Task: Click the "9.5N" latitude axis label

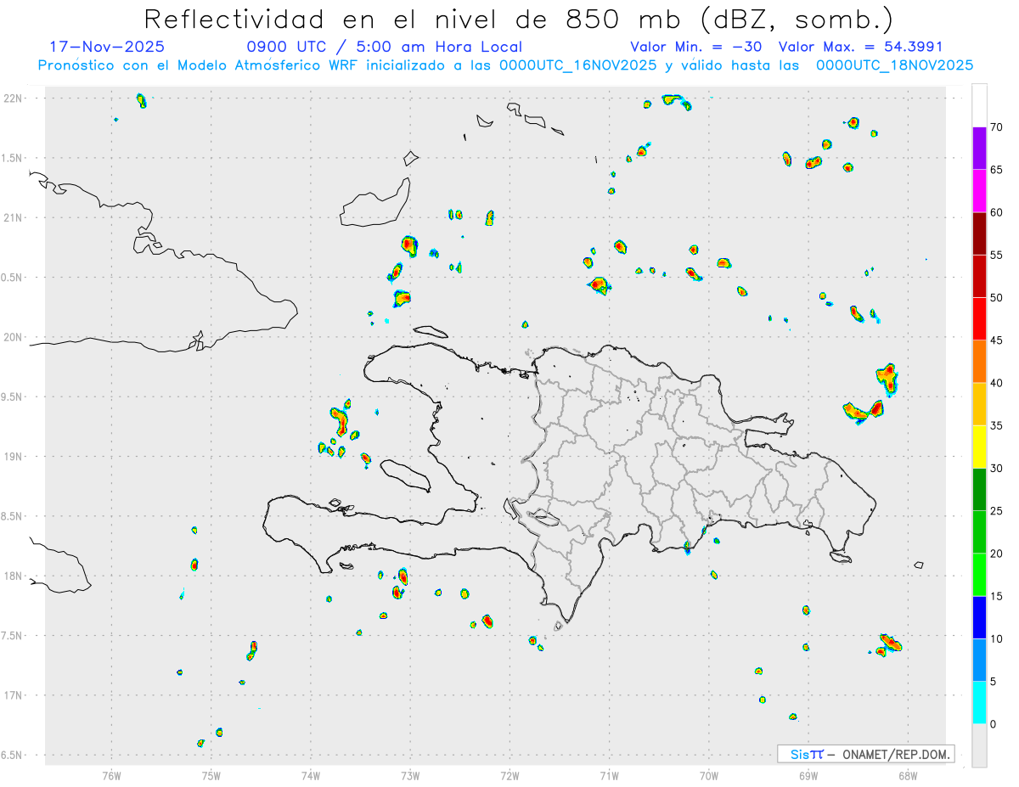Action: pyautogui.click(x=13, y=397)
